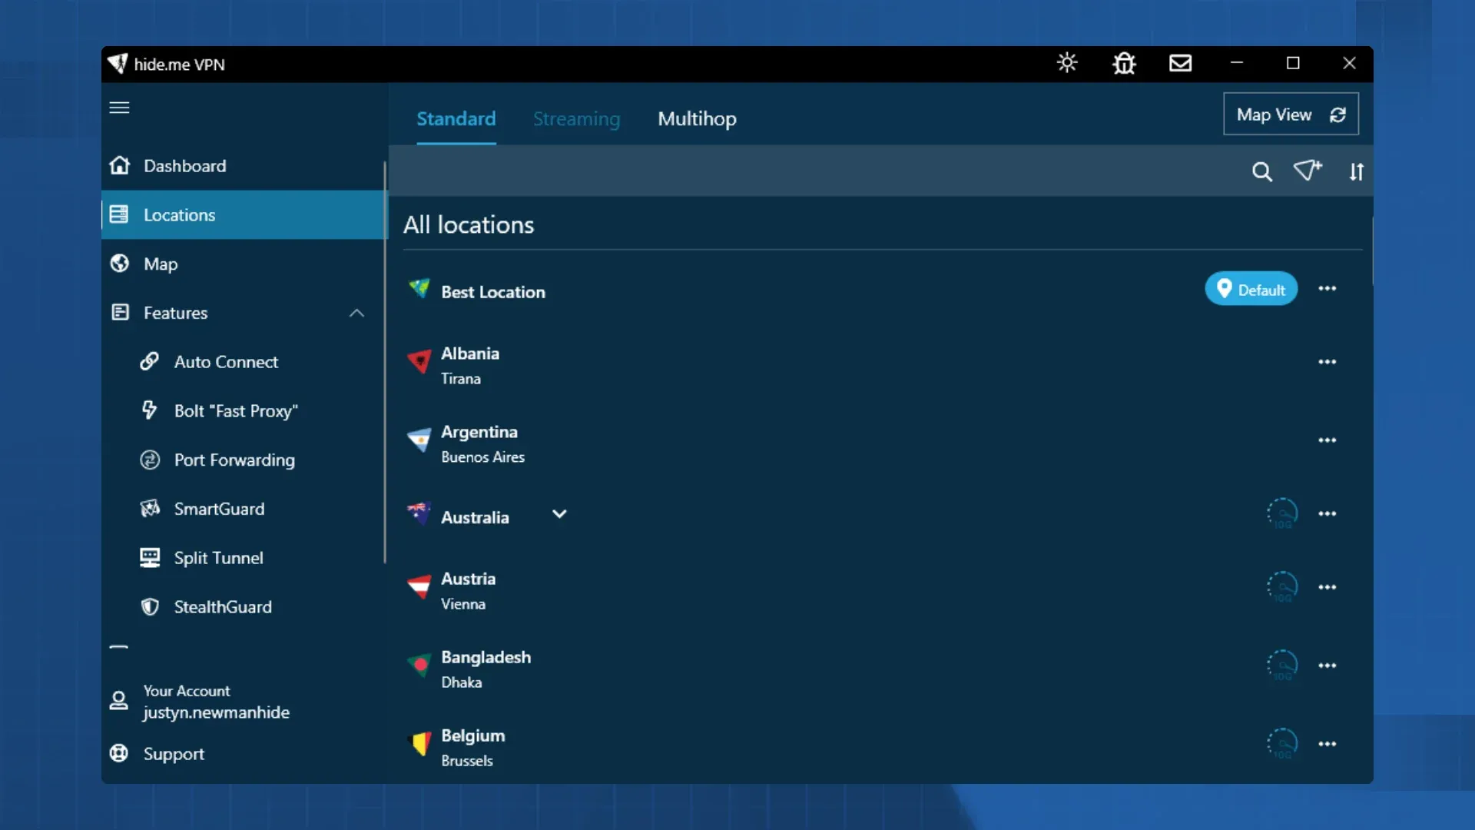Click the Map View button
Viewport: 1475px width, 830px height.
tap(1291, 115)
